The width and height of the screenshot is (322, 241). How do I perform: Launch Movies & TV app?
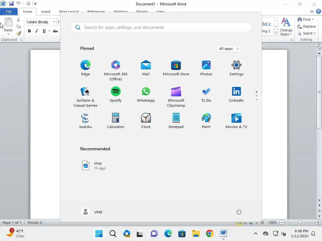[236, 121]
